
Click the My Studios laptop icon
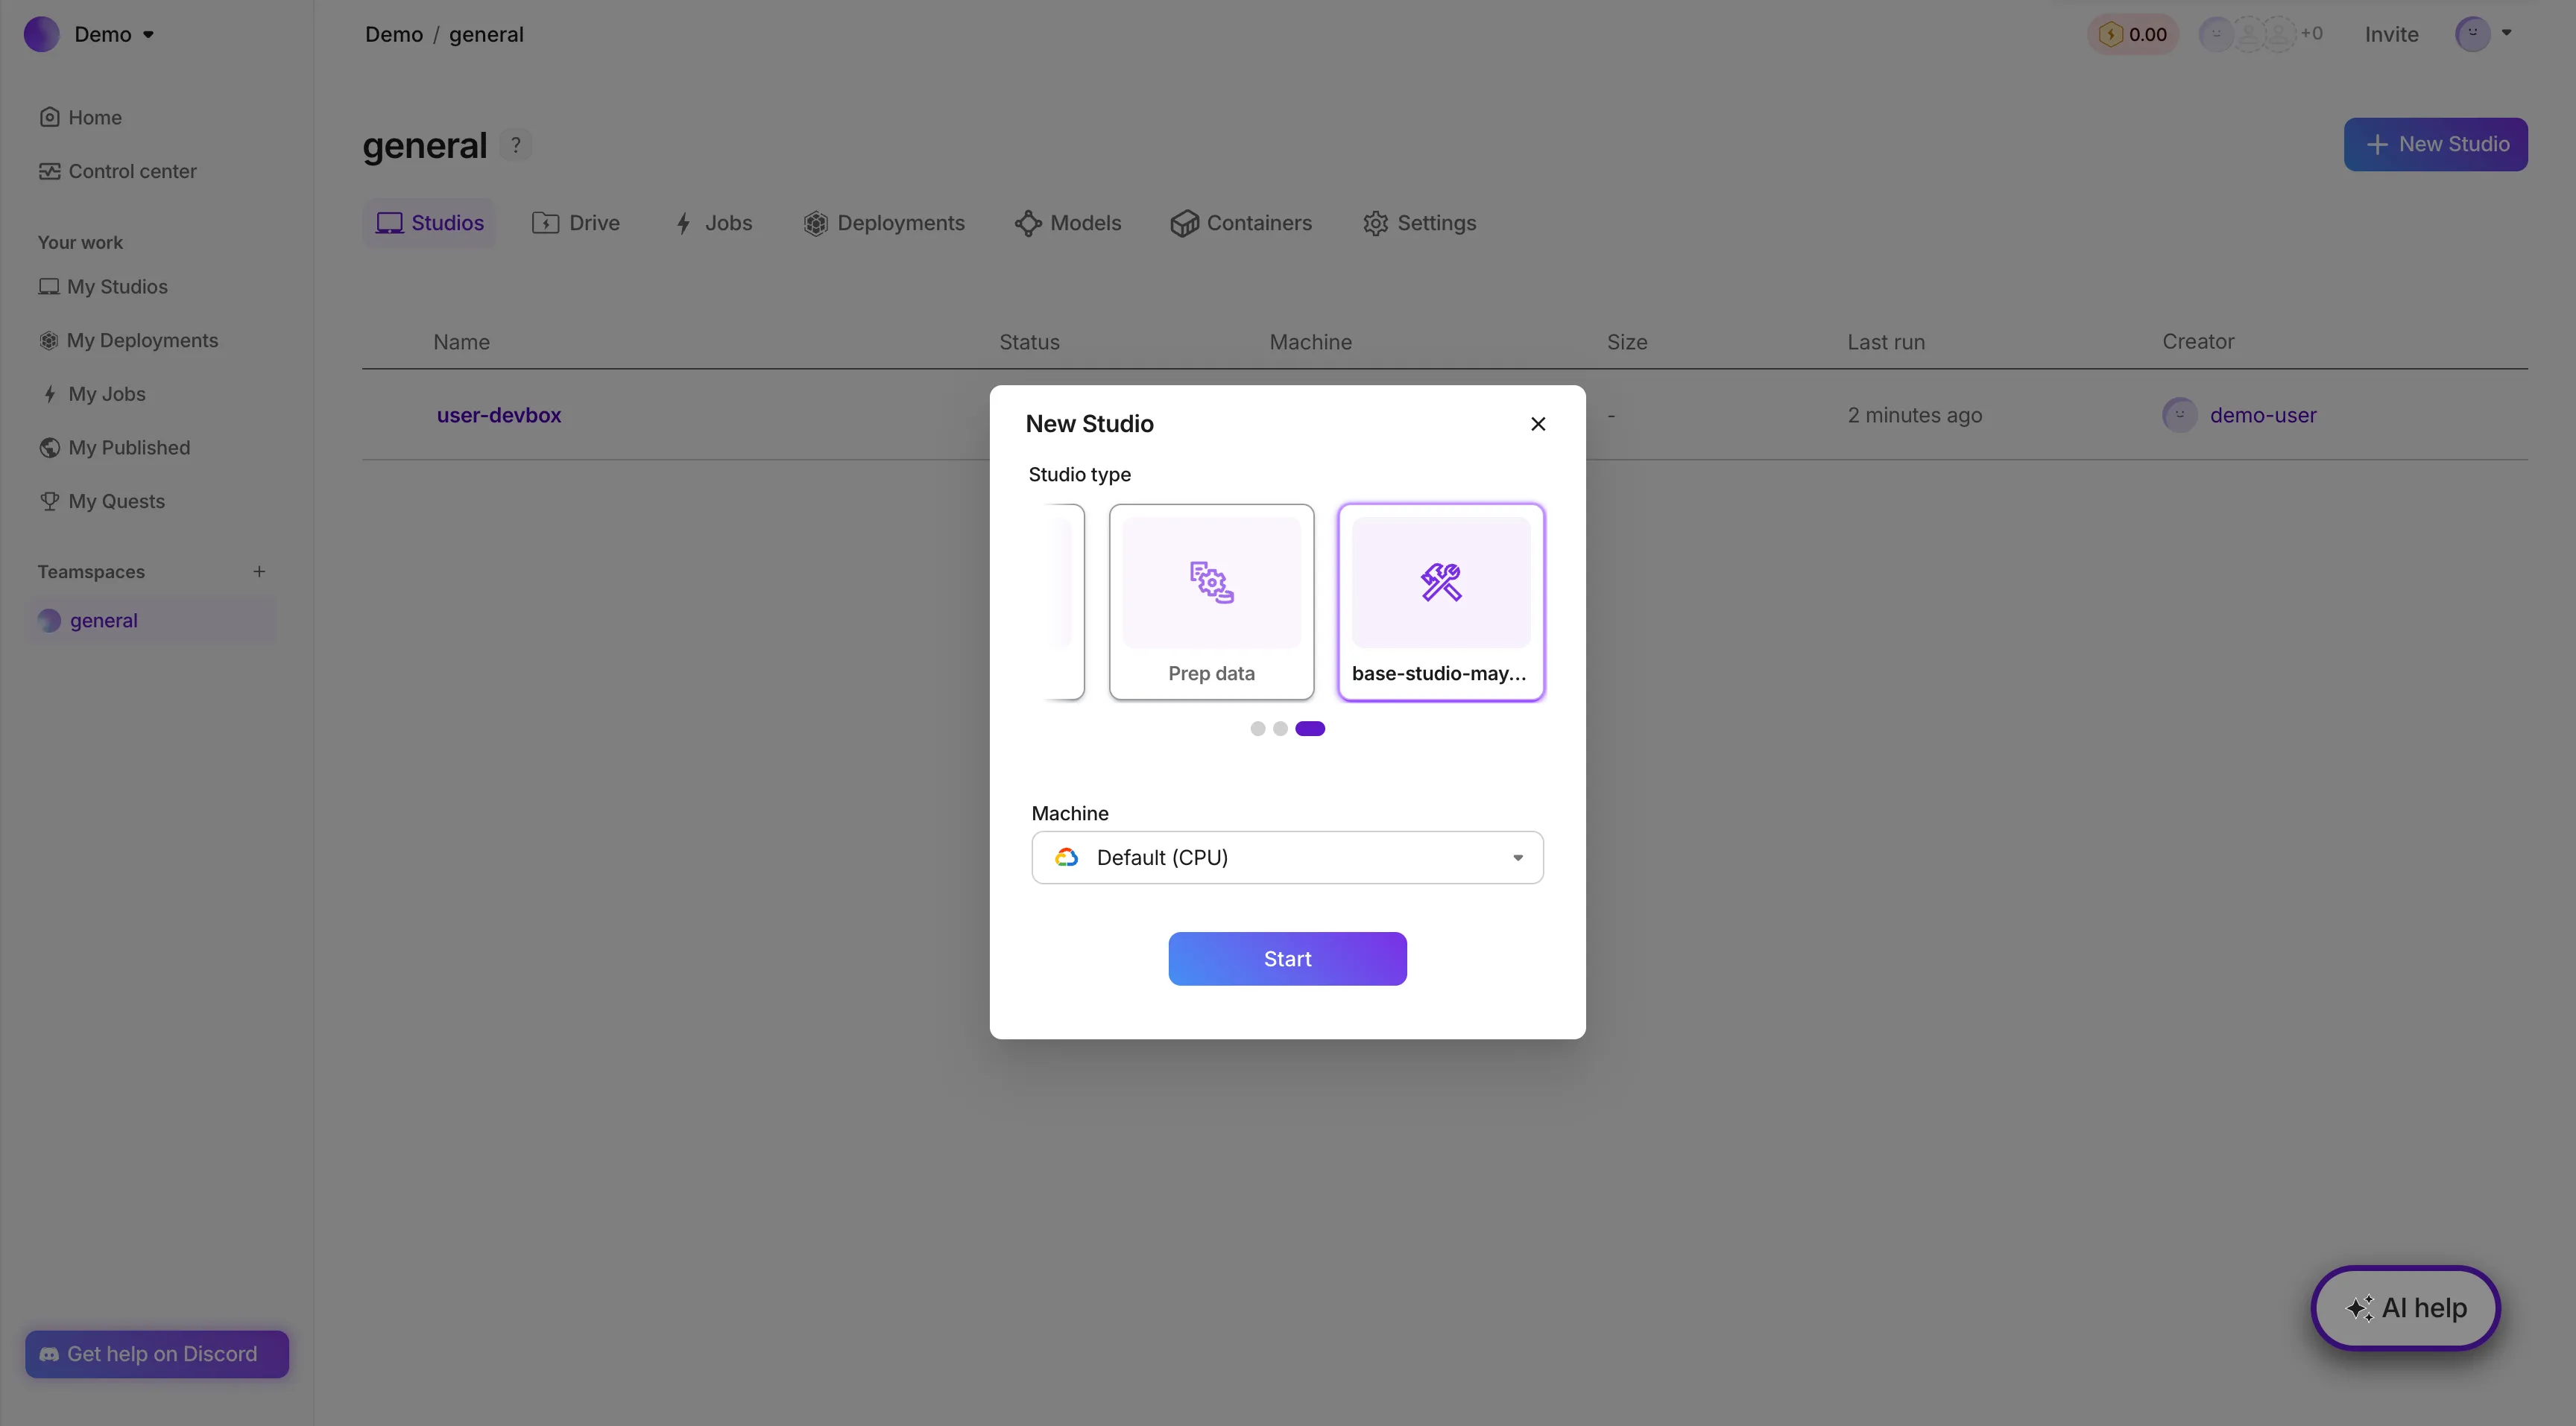click(49, 287)
